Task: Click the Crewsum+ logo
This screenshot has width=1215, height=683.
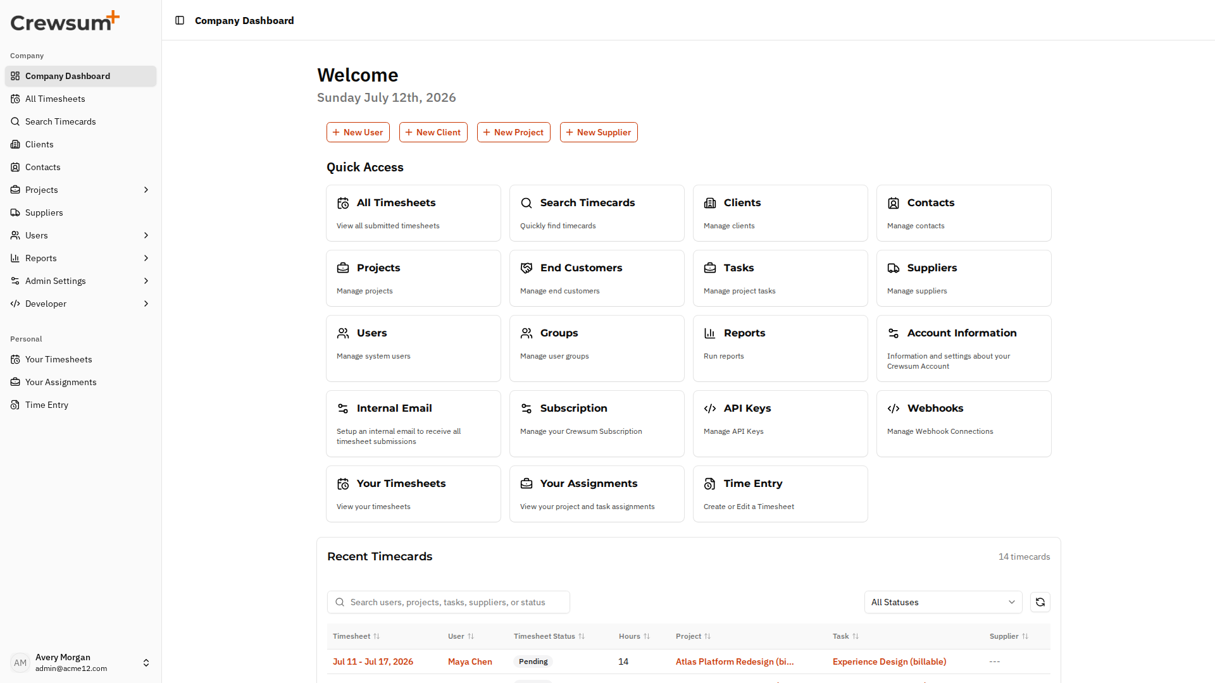Action: click(x=65, y=21)
